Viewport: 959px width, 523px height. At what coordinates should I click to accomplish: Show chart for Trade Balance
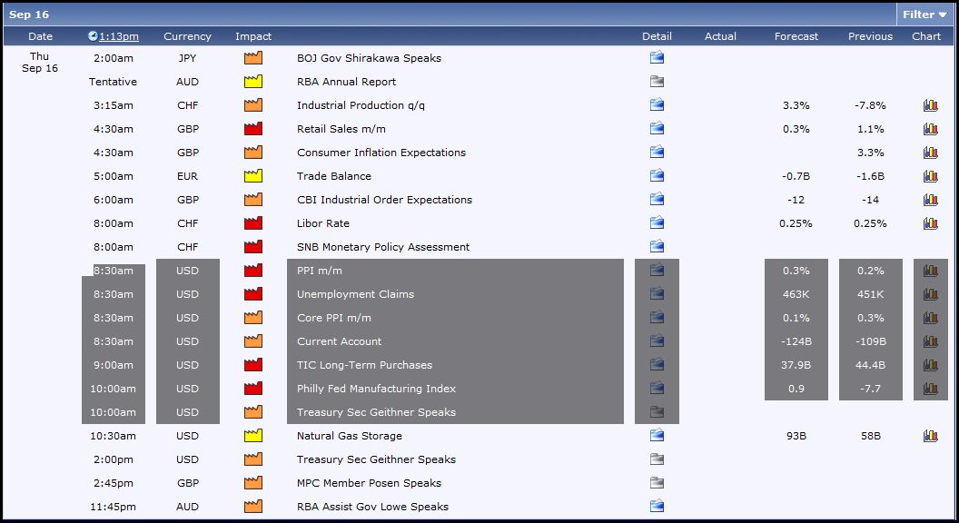click(x=930, y=175)
